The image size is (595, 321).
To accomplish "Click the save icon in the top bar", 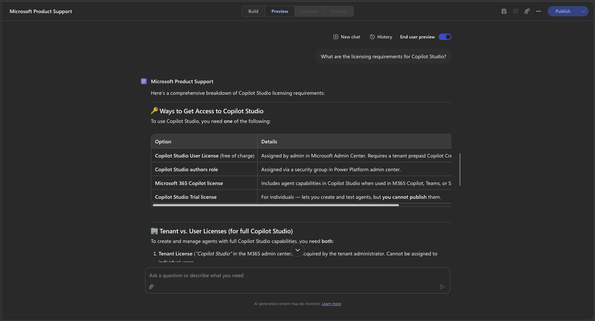I will coord(504,11).
